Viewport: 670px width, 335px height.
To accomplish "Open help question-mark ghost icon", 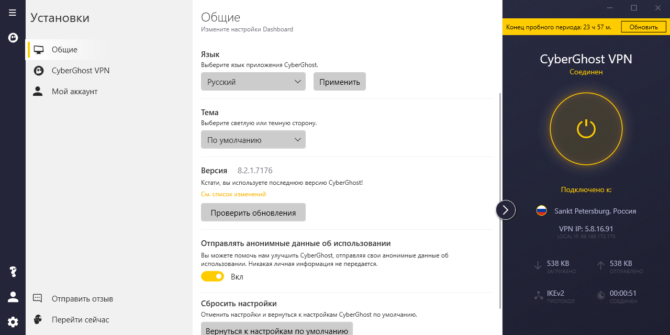I will (x=13, y=272).
